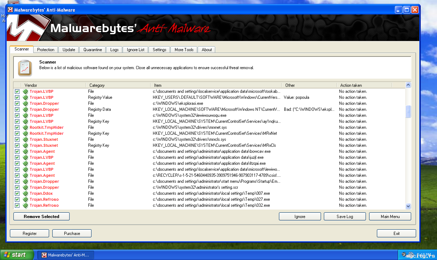Open the About tab
Viewport: 437px width, 260px height.
[207, 50]
